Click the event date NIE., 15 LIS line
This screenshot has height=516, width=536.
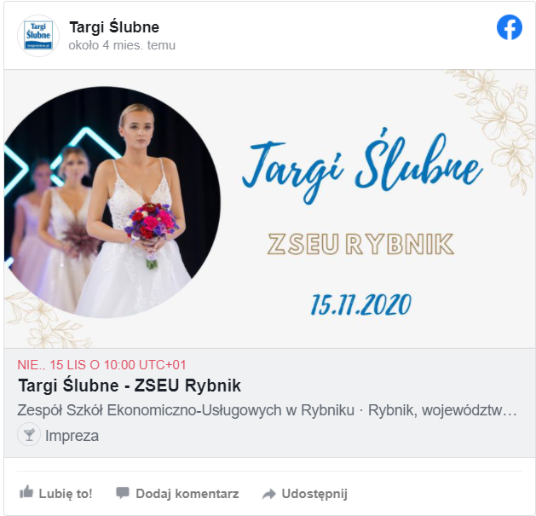pos(101,365)
